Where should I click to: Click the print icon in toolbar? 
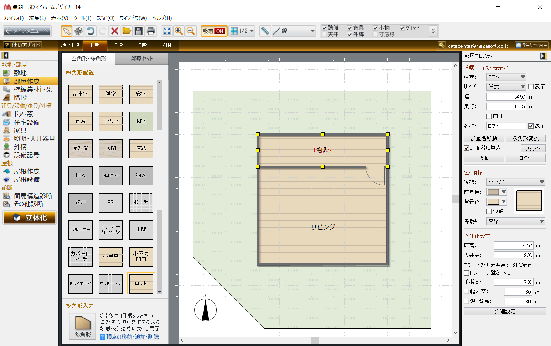[151, 31]
